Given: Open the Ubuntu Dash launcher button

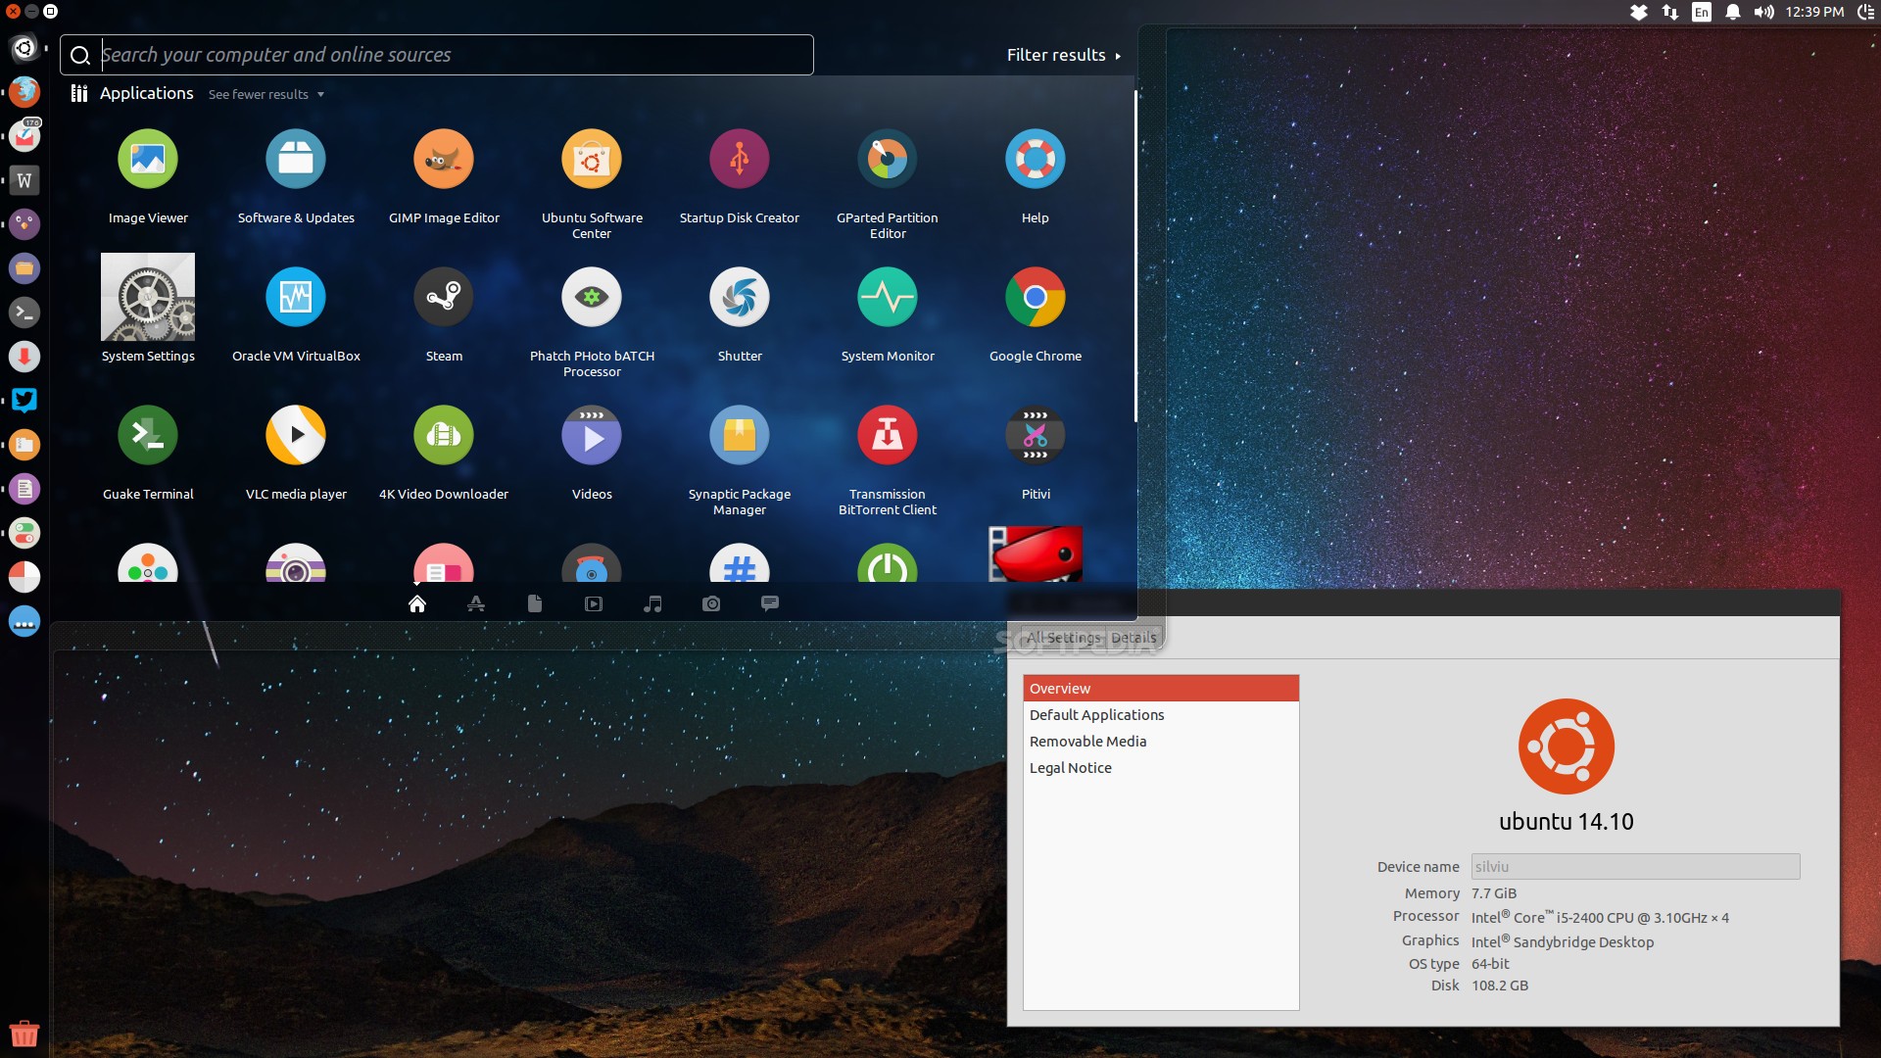Looking at the screenshot, I should coord(24,48).
